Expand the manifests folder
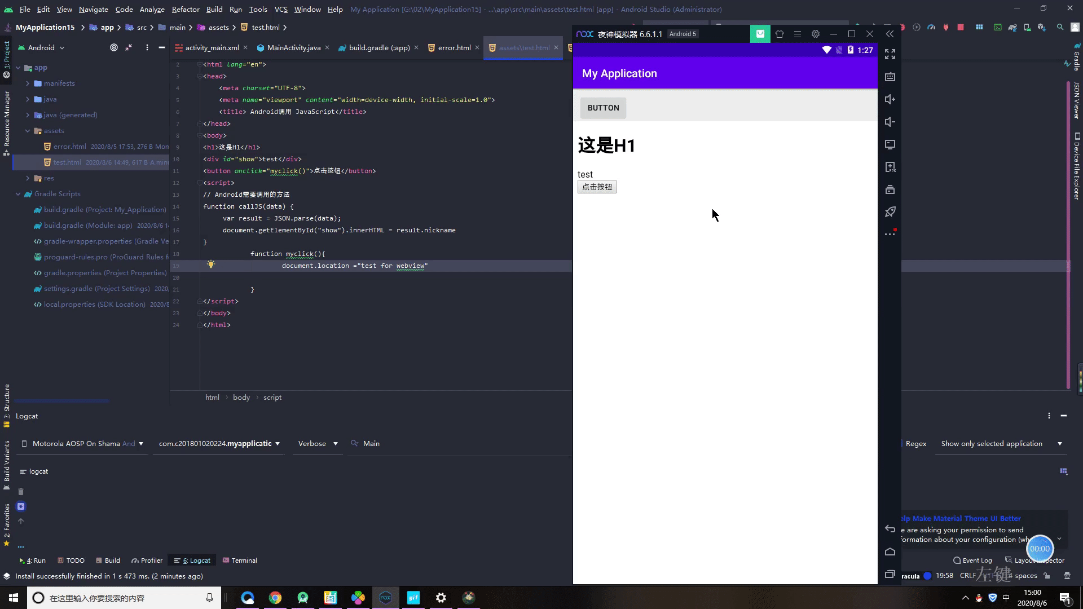The height and width of the screenshot is (609, 1083). [26, 83]
